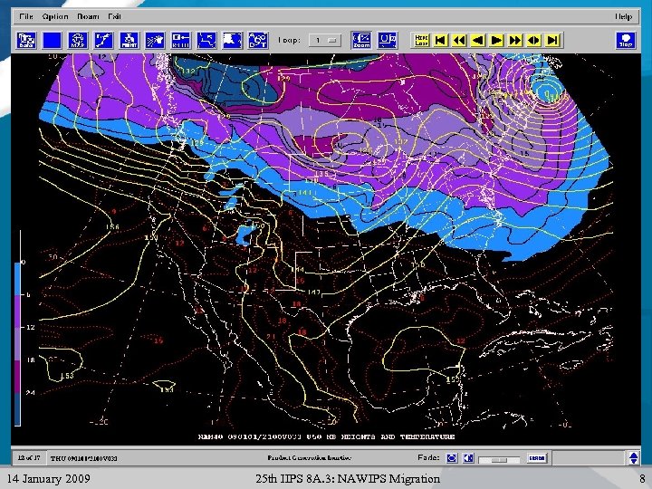The height and width of the screenshot is (489, 652).
Task: Click the product generation symbols icon
Action: point(258,41)
